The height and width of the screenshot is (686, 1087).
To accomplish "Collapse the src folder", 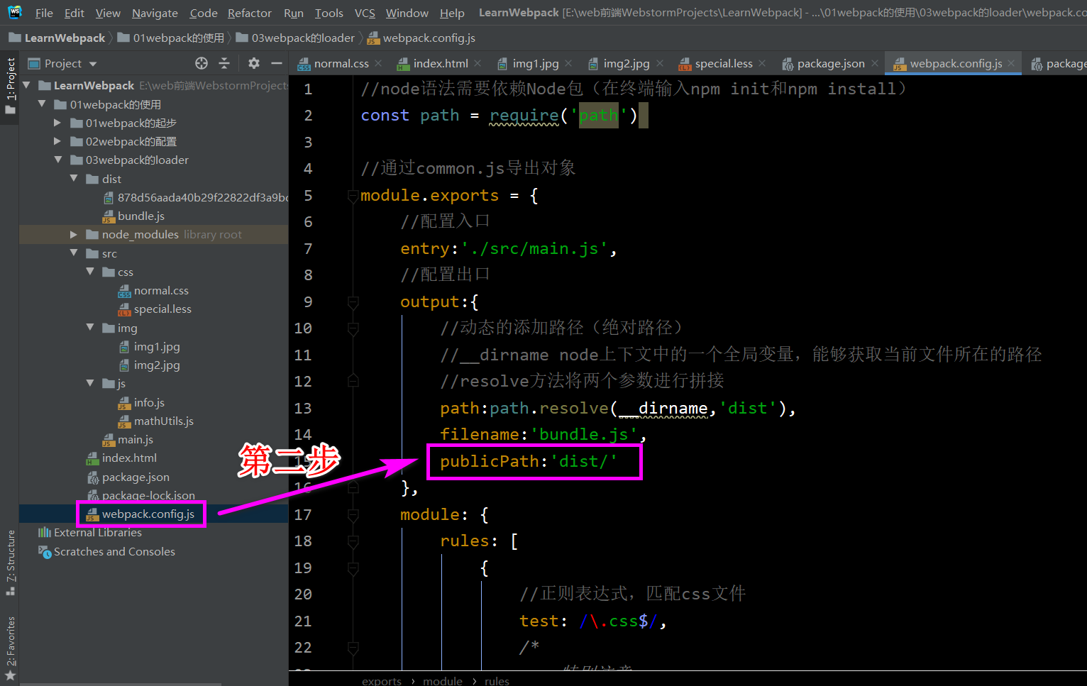I will (x=74, y=253).
